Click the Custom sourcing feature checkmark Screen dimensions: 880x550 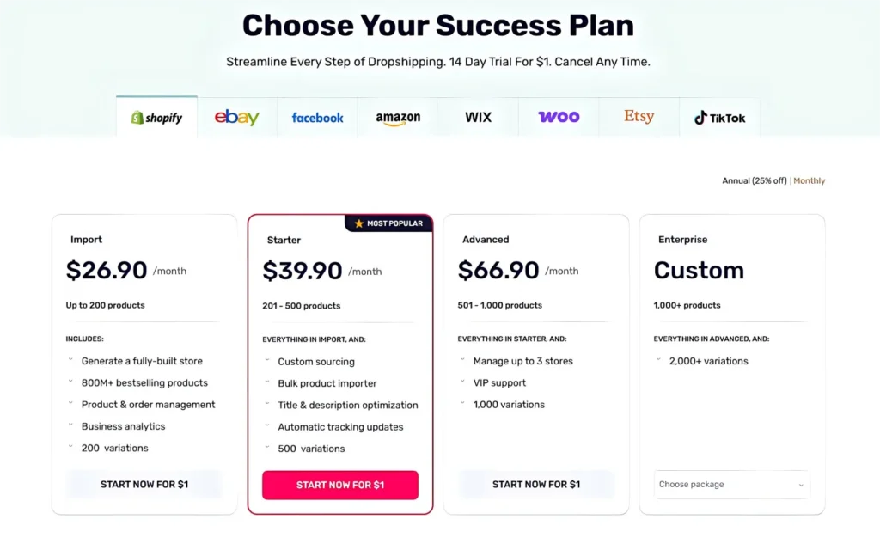pos(268,361)
